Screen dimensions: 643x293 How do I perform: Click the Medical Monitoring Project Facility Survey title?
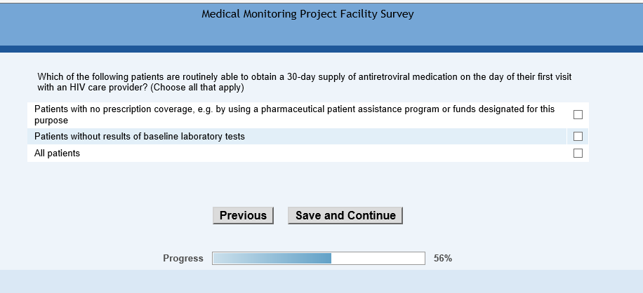[307, 14]
